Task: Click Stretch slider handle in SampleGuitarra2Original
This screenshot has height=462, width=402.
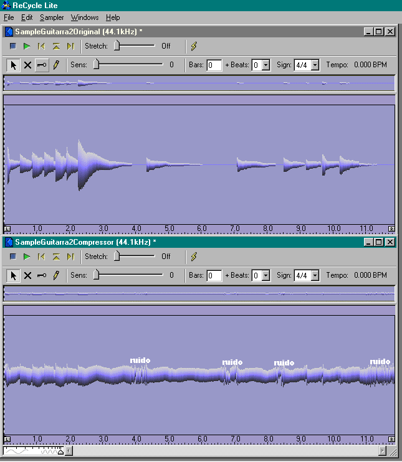Action: [117, 45]
